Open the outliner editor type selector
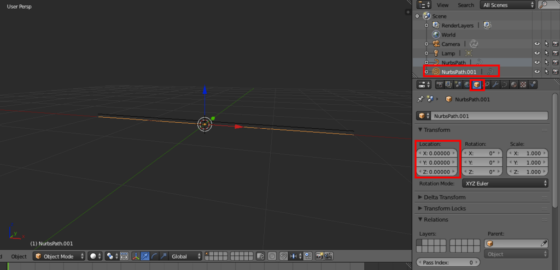560x270 pixels. 424,5
